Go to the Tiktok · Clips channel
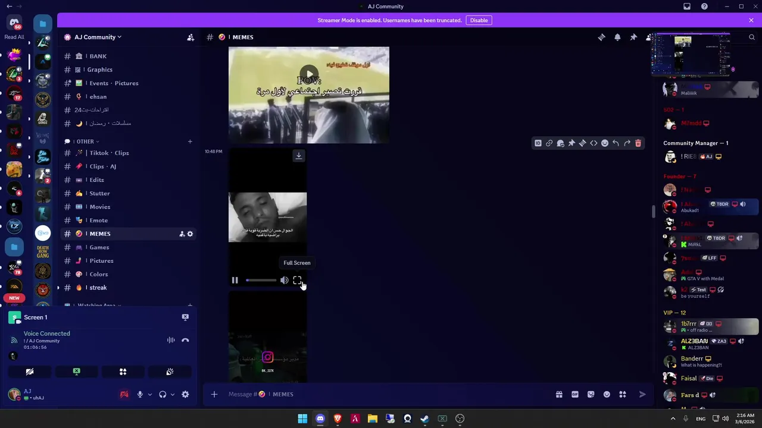 point(128,153)
